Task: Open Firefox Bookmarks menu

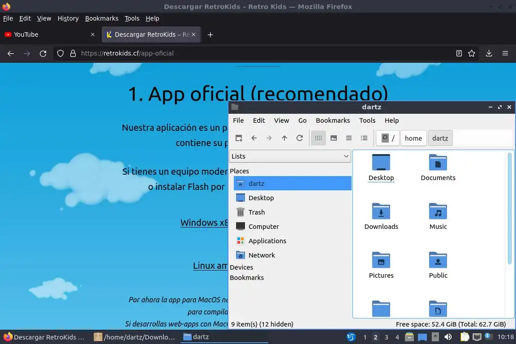Action: click(102, 18)
